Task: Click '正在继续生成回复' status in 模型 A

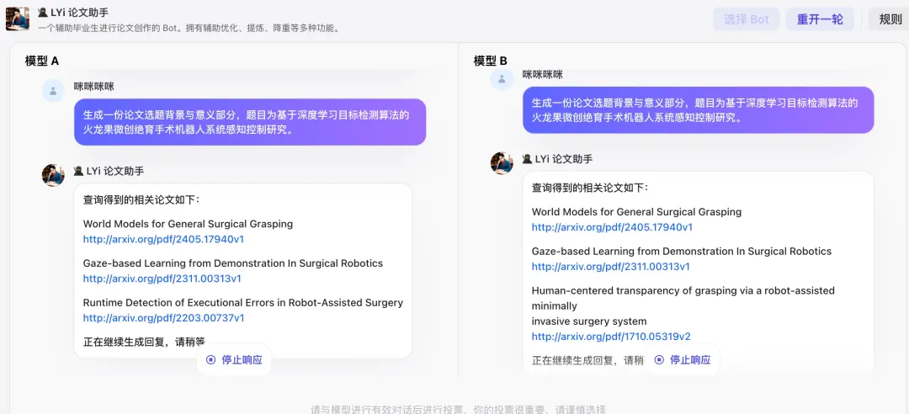Action: click(x=144, y=342)
